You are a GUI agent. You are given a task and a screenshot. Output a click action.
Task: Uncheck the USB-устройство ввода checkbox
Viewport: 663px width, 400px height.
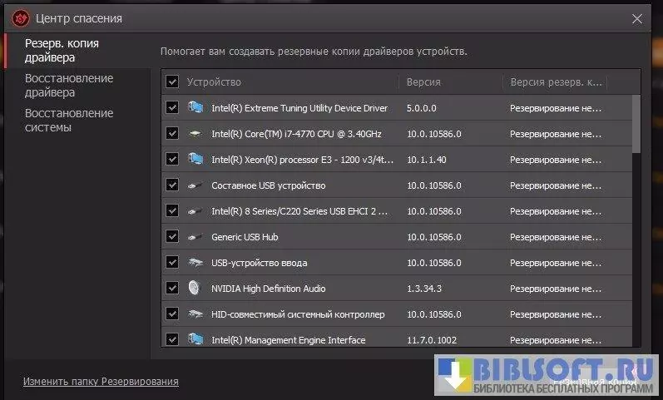(172, 262)
